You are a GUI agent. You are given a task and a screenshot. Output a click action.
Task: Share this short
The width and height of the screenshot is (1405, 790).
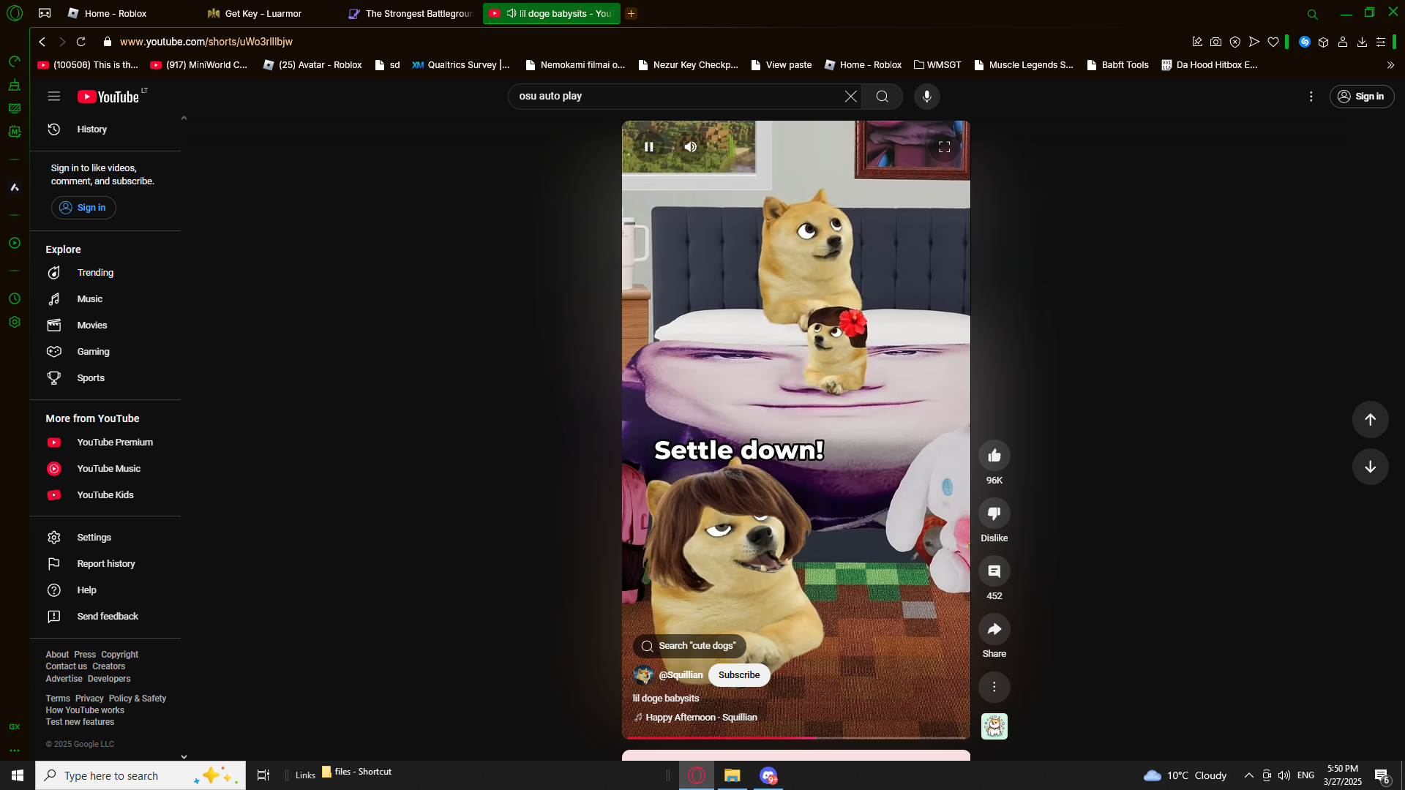click(994, 629)
